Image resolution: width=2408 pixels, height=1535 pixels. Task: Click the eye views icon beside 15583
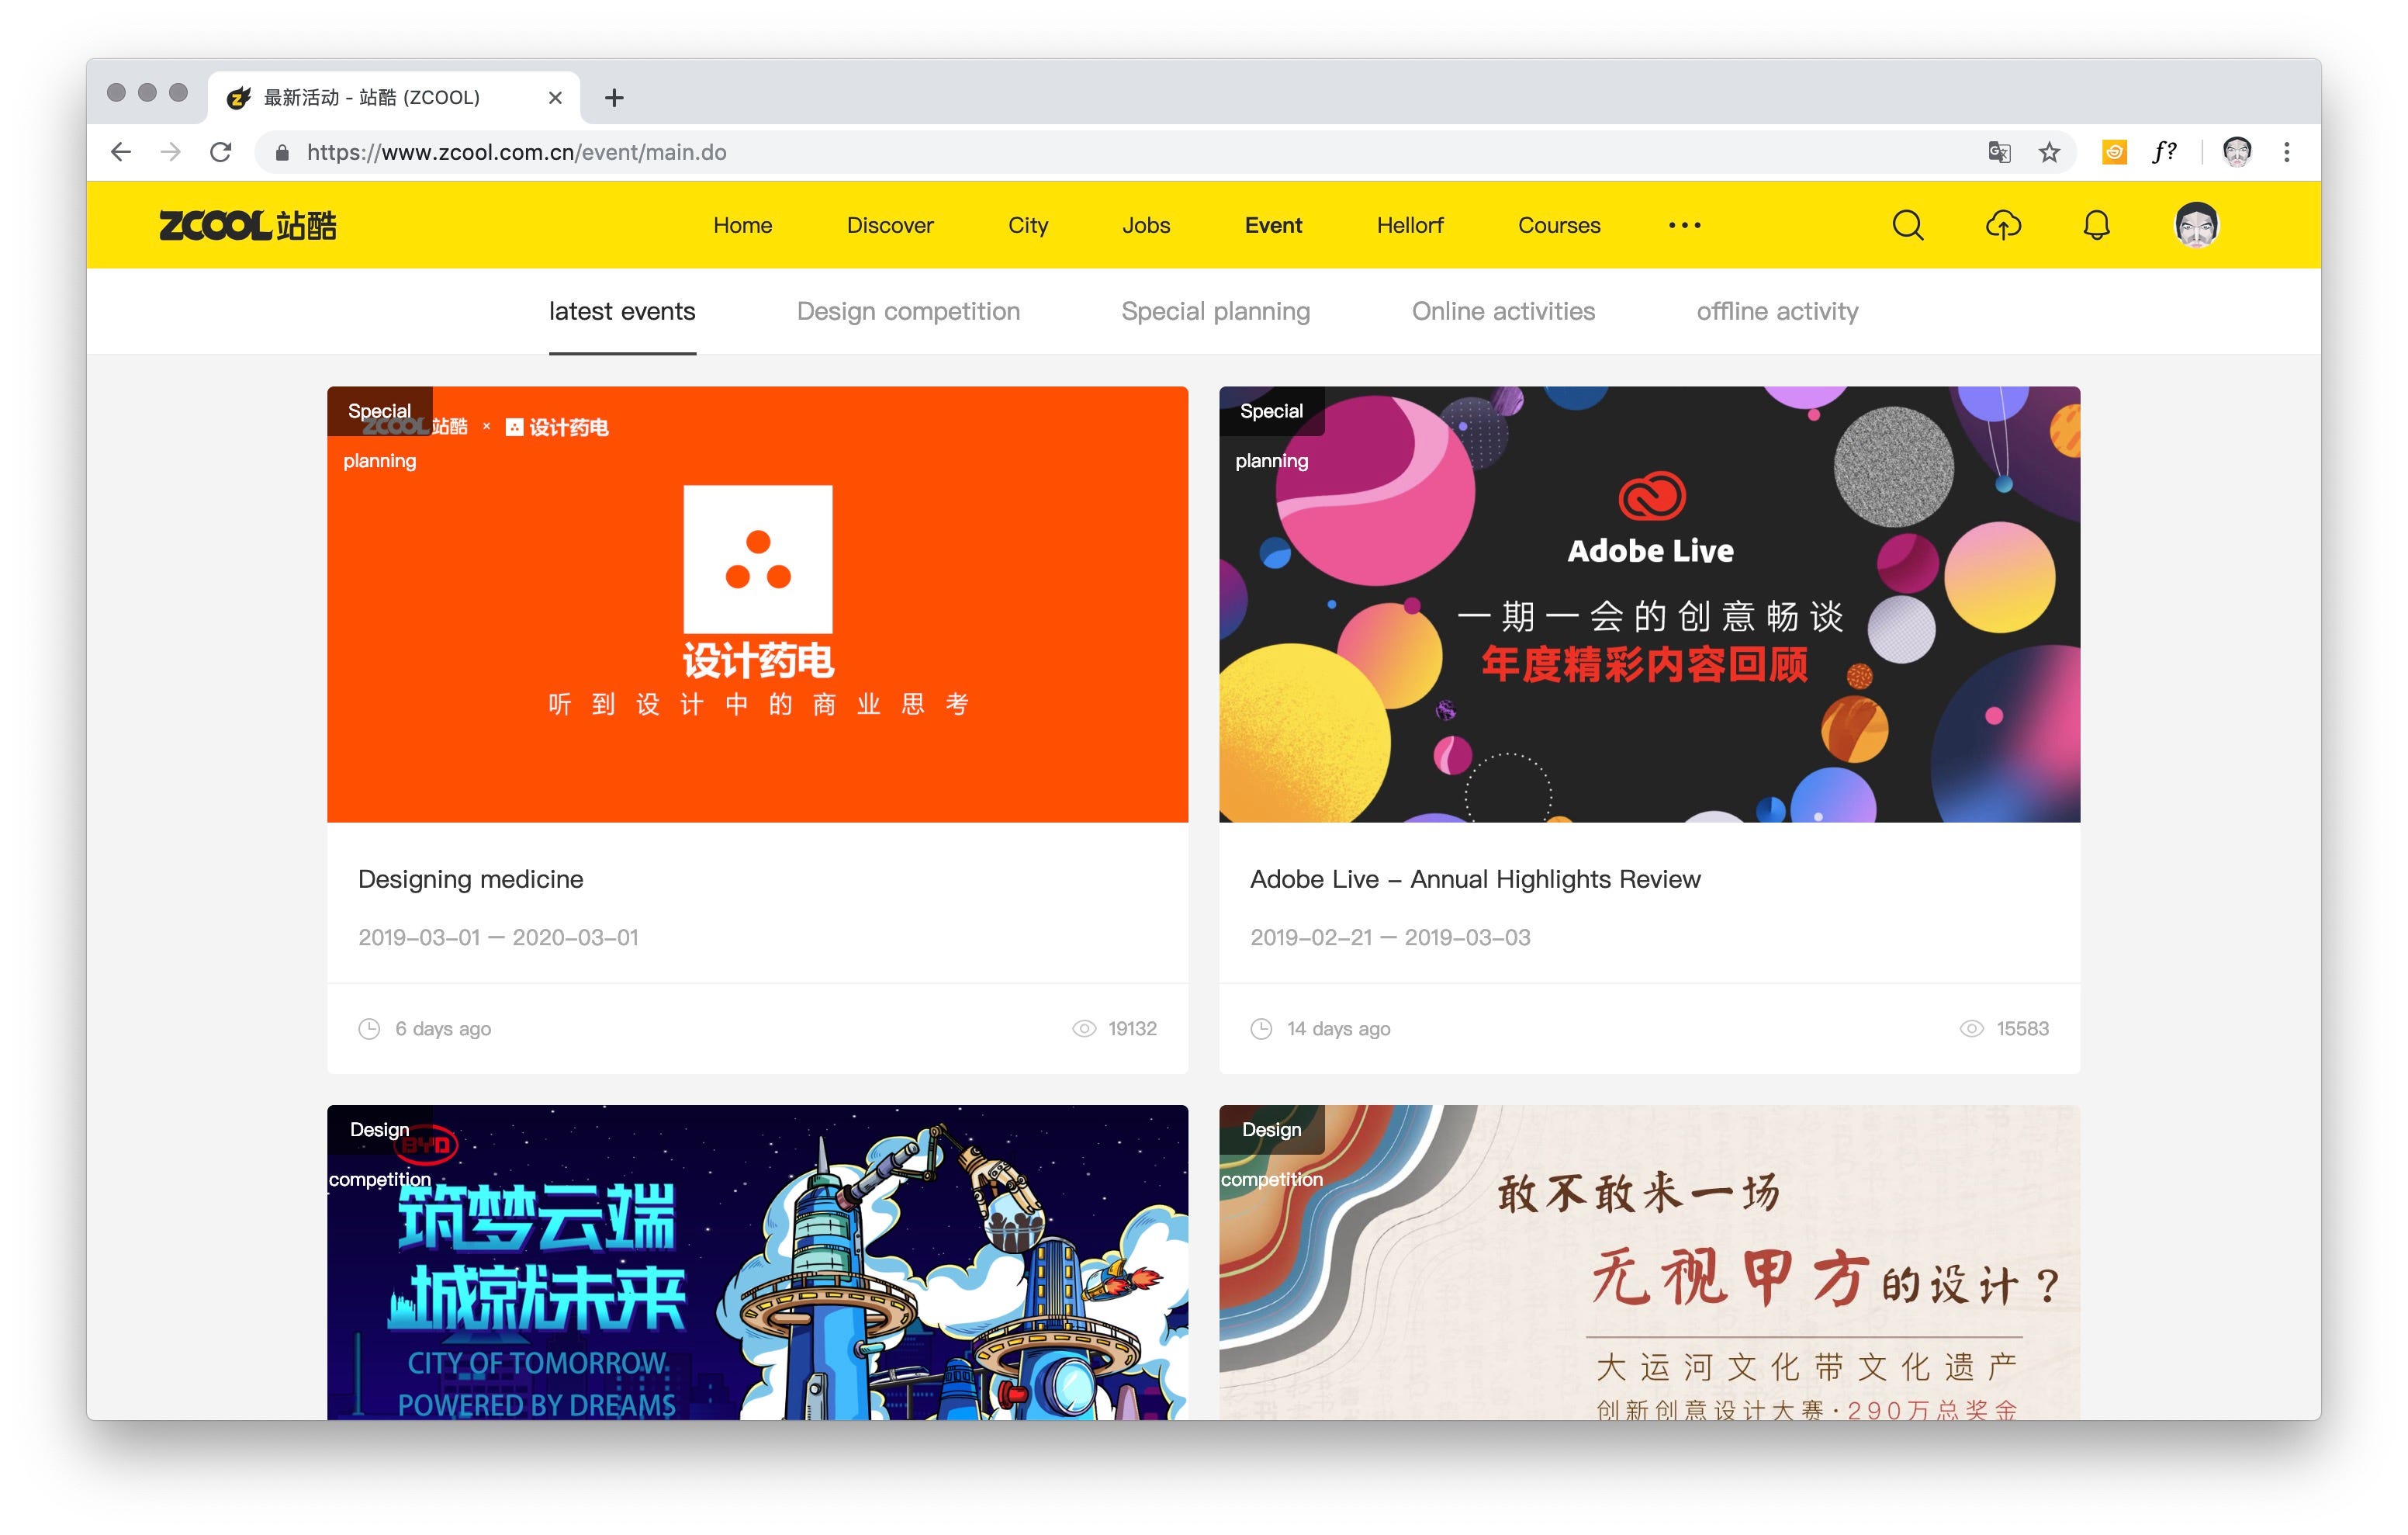1971,1027
